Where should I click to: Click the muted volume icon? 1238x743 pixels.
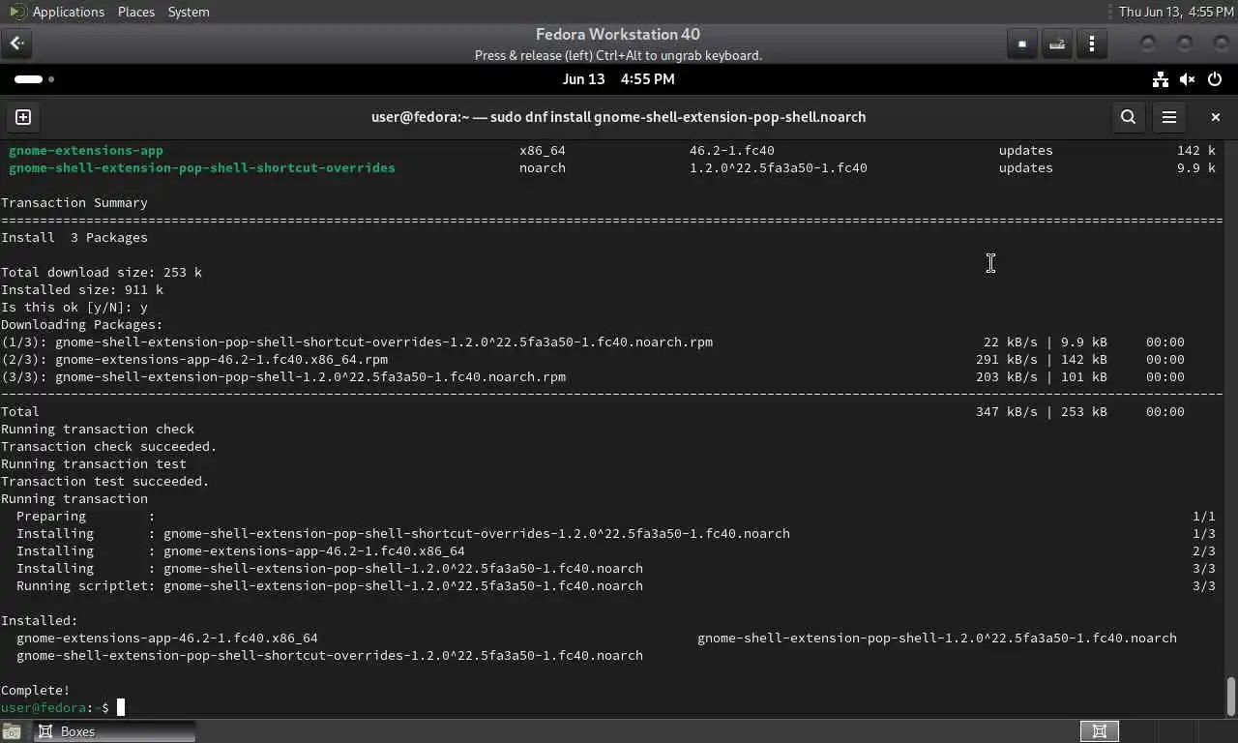1188,79
